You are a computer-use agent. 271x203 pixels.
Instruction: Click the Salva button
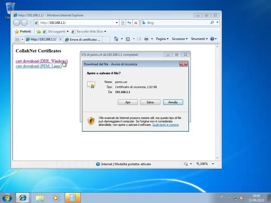click(x=150, y=102)
